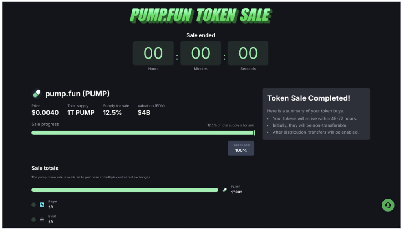This screenshot has width=402, height=230.
Task: Click the Hours countdown box
Action: tap(153, 53)
